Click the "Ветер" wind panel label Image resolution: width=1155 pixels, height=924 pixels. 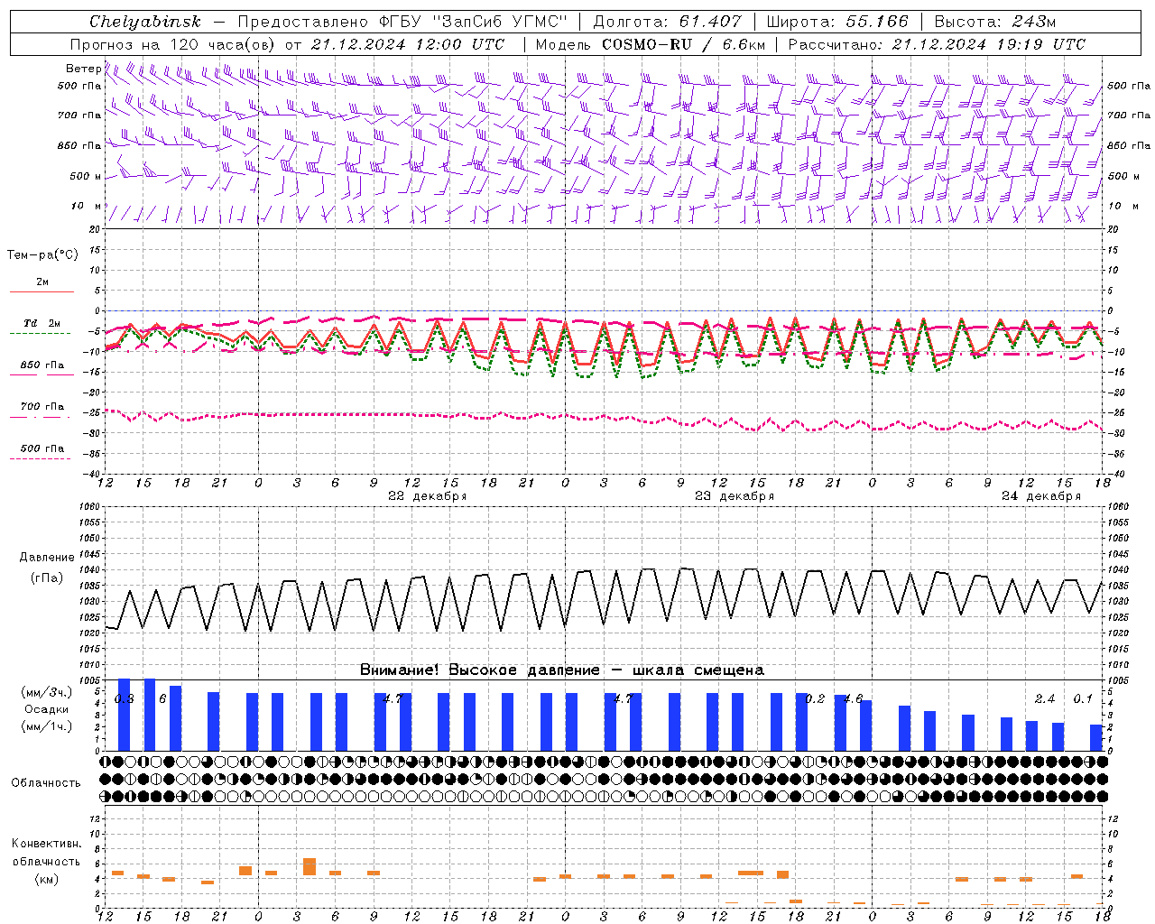pyautogui.click(x=84, y=69)
